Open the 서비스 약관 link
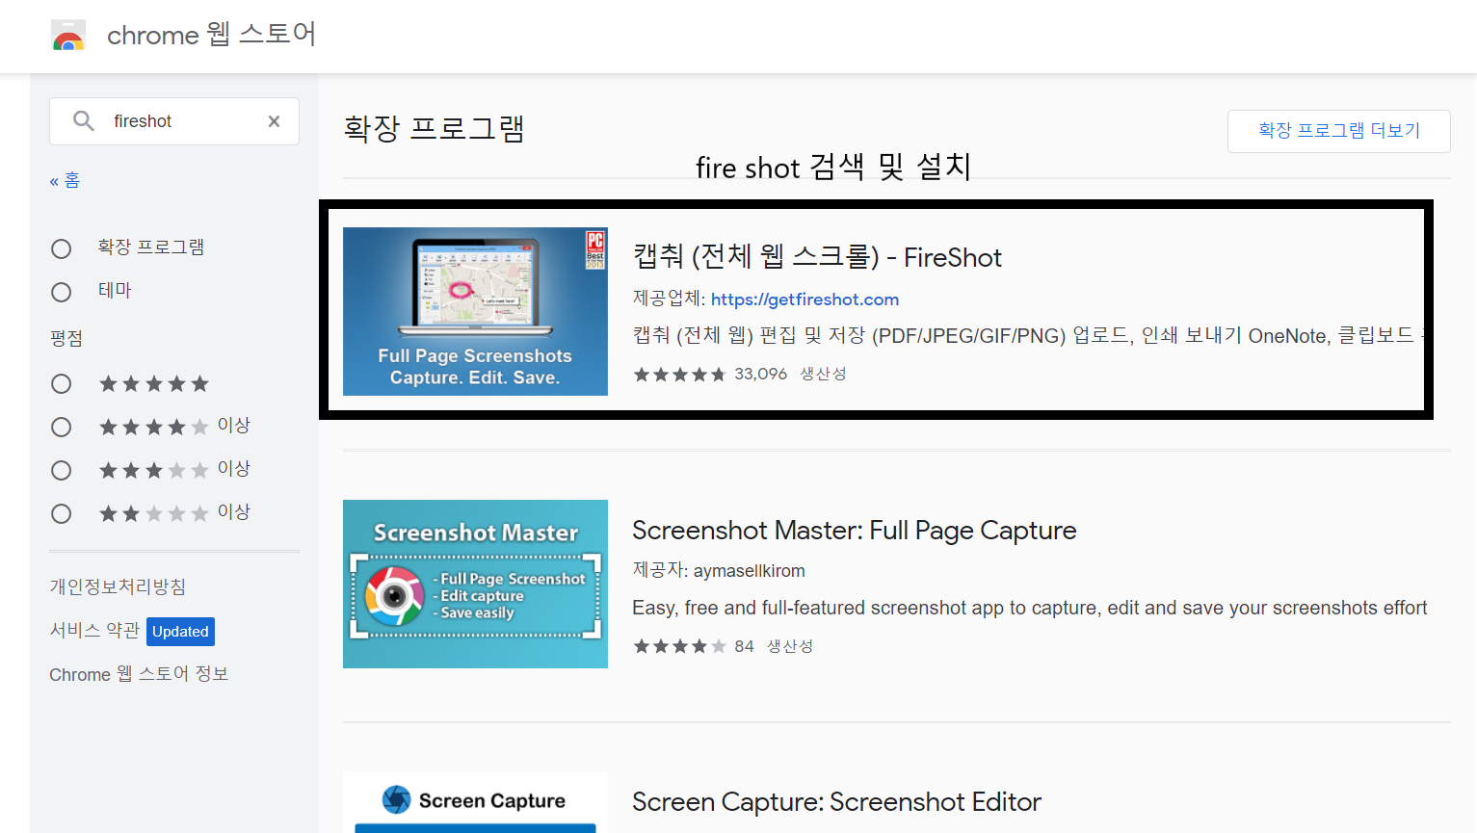The height and width of the screenshot is (833, 1477). 94,631
